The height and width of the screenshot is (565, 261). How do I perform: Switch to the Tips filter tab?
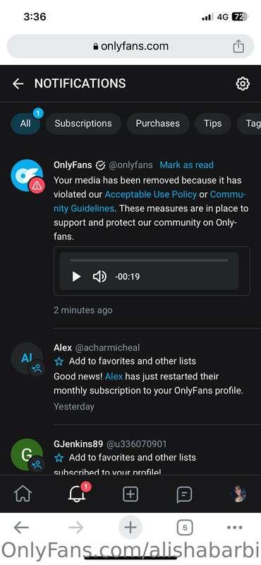[212, 123]
